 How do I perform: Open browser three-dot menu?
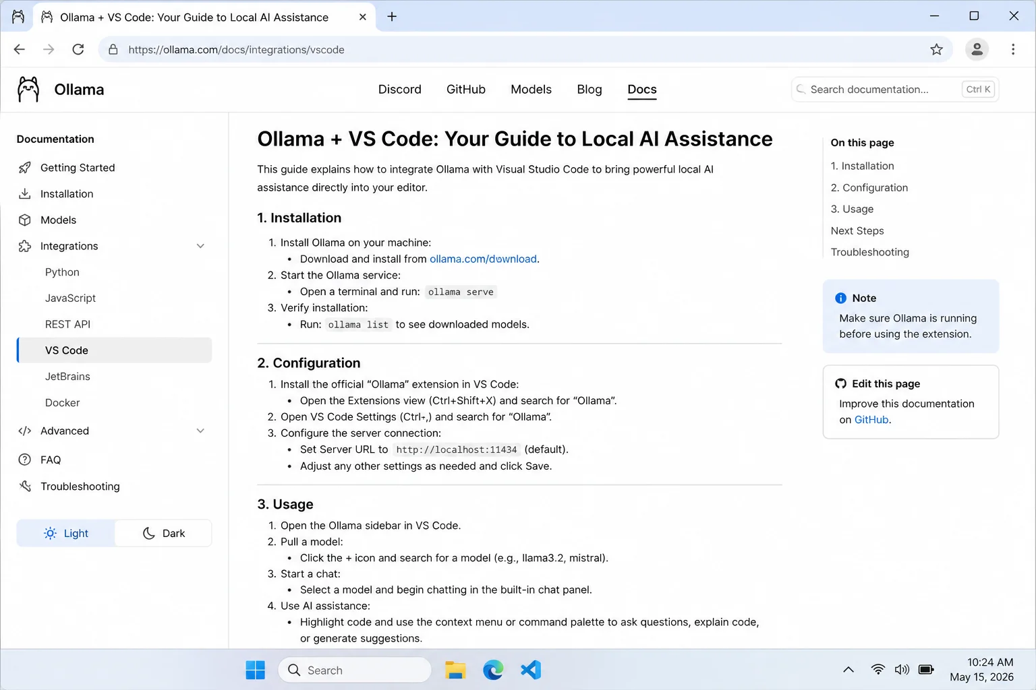pyautogui.click(x=1013, y=49)
